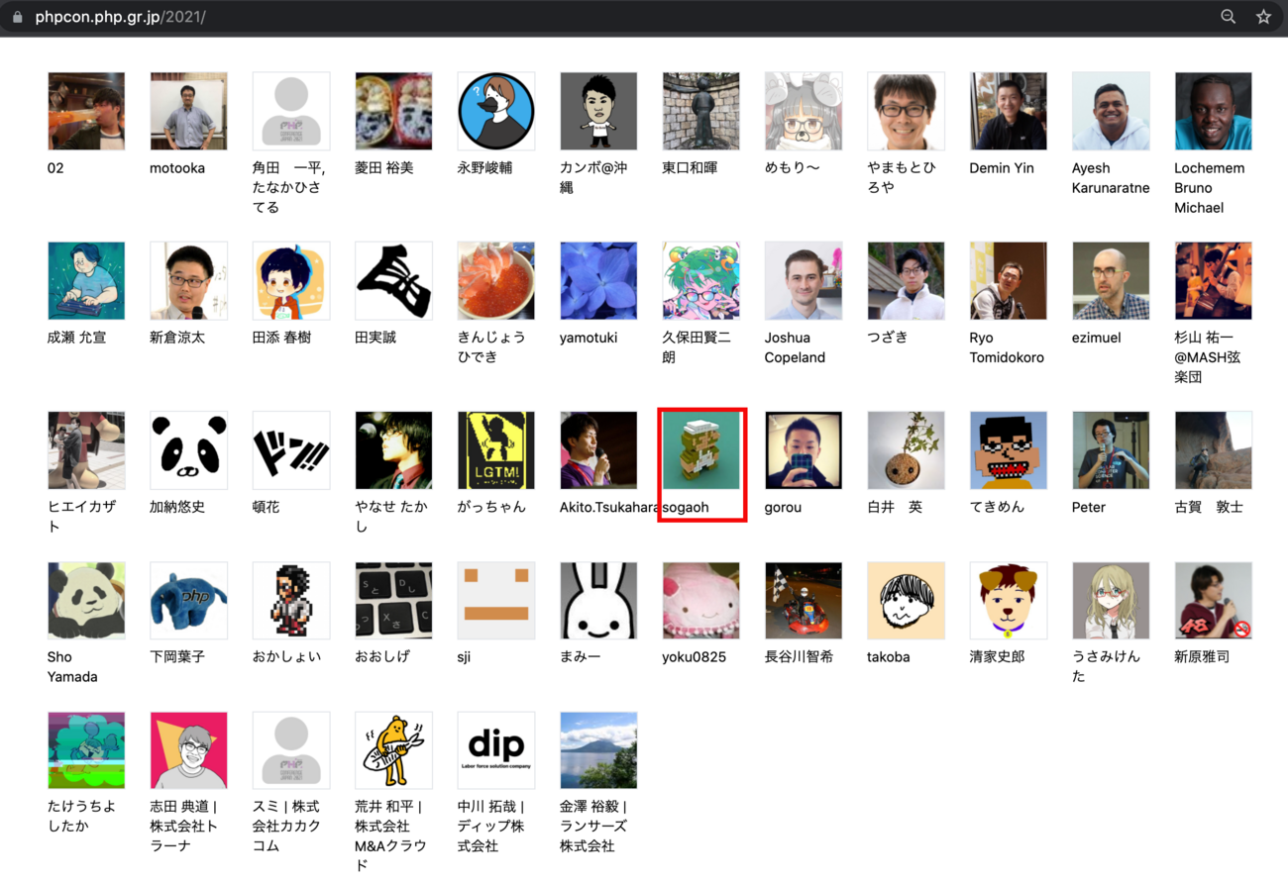Click 加納悠史's panda face avatar

click(188, 450)
